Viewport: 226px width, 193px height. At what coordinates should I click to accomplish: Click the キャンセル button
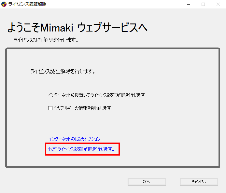pos(199,182)
